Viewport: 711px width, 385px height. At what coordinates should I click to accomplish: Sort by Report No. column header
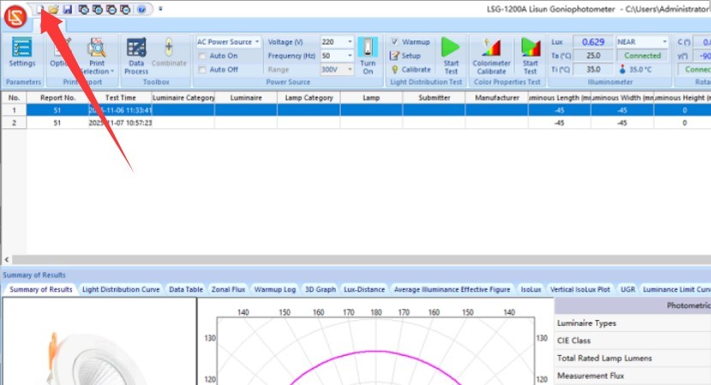pyautogui.click(x=57, y=98)
